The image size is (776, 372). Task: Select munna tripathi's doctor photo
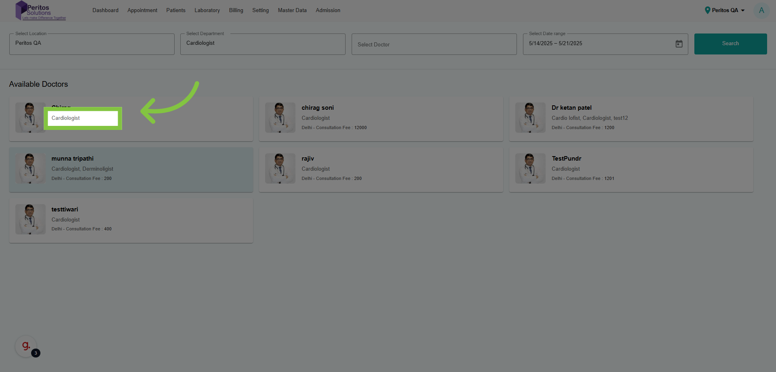(x=30, y=169)
